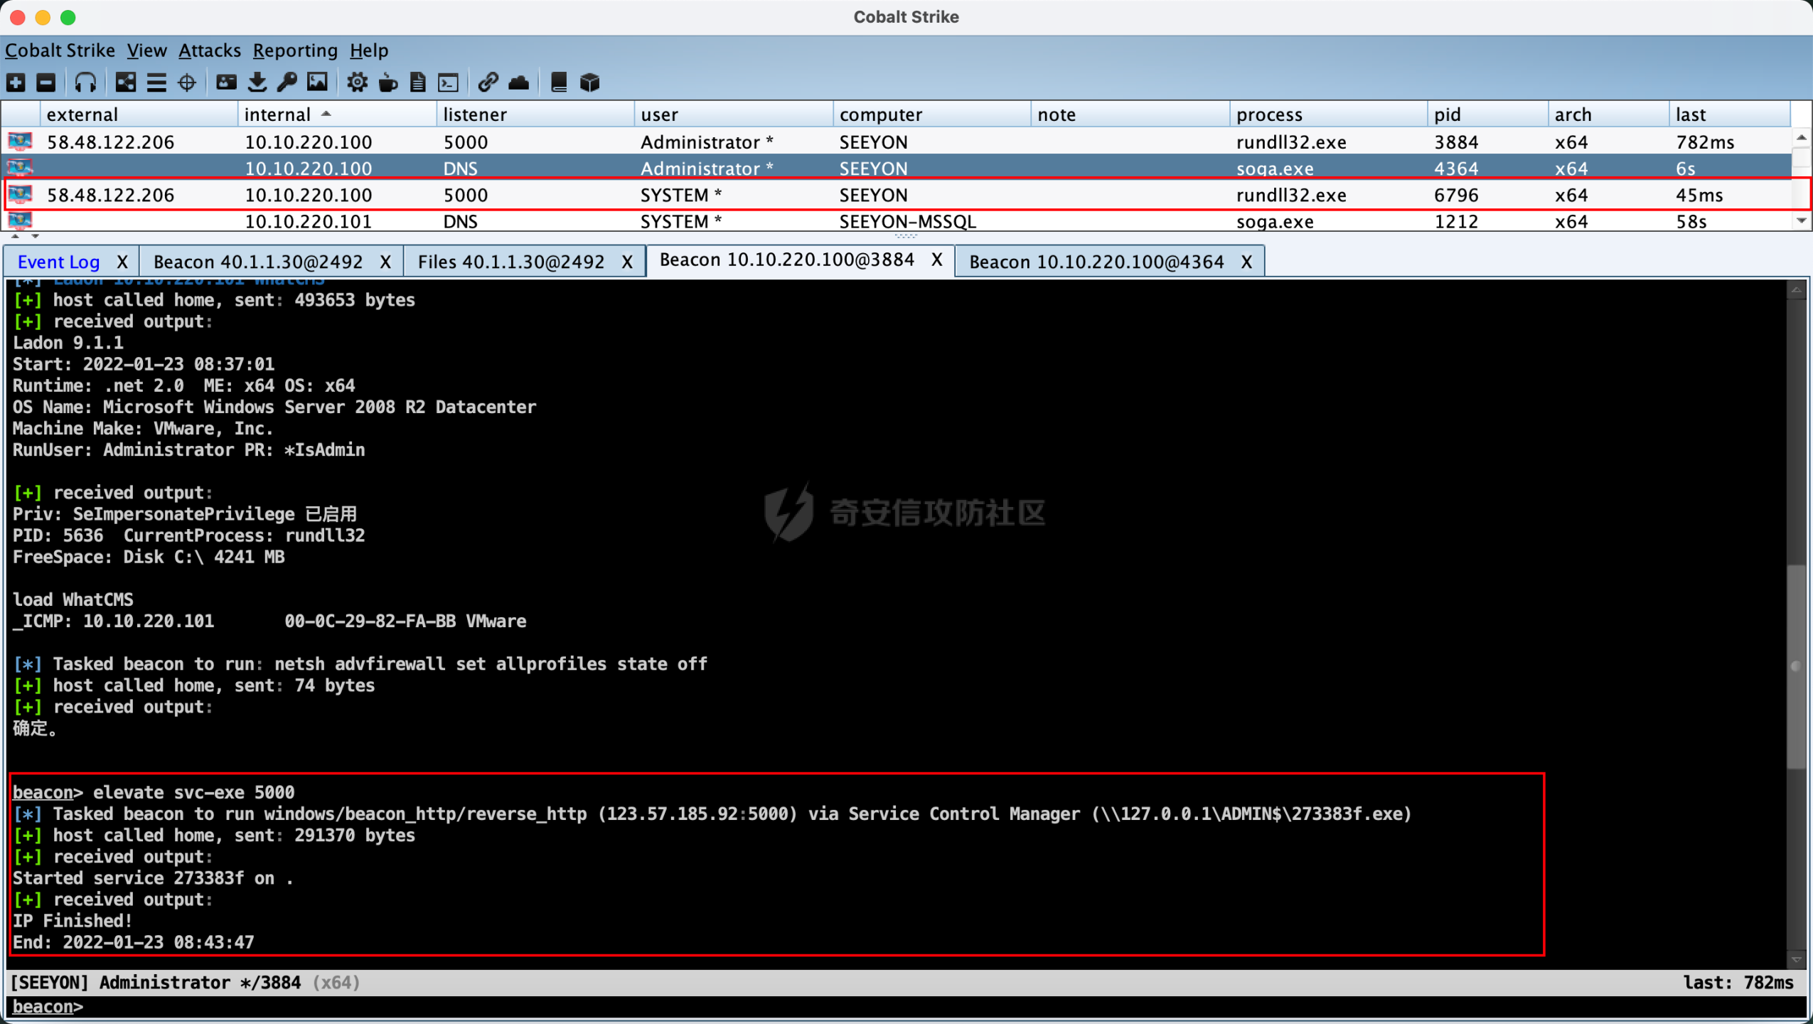The image size is (1813, 1024).
Task: Sort sessions by the internal column
Action: 337,114
